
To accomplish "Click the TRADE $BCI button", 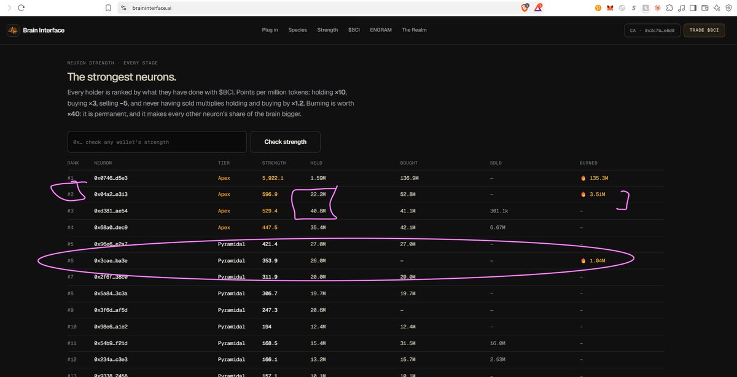I will tap(704, 30).
